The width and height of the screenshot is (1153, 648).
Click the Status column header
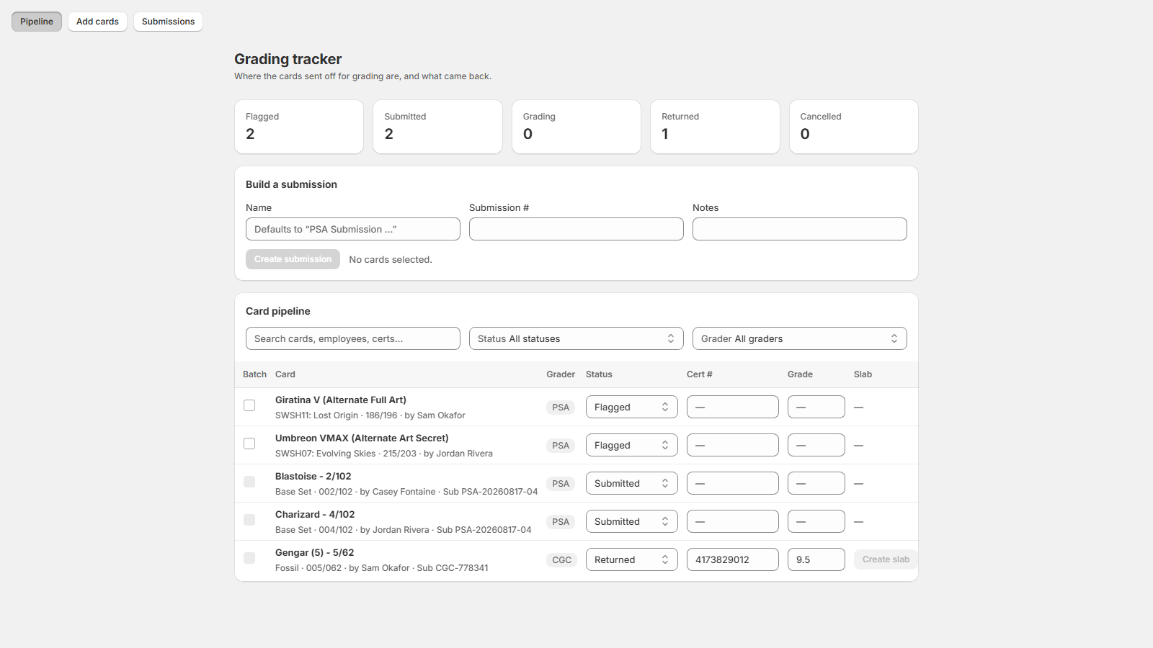pos(599,374)
